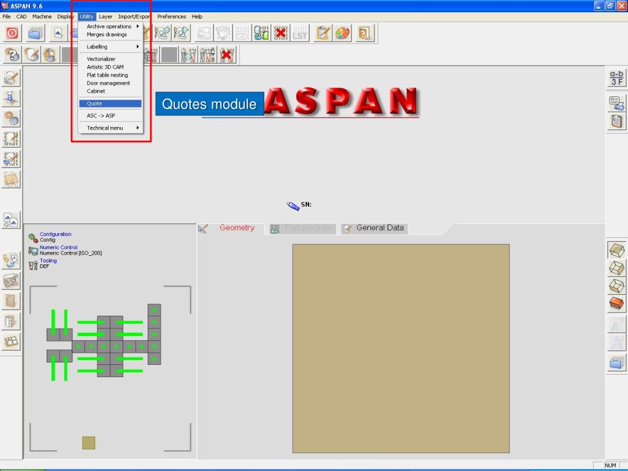Select the orange solid block view icon

[x=616, y=303]
